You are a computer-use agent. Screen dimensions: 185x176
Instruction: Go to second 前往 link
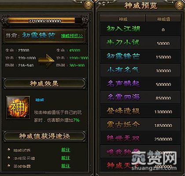click(x=66, y=158)
